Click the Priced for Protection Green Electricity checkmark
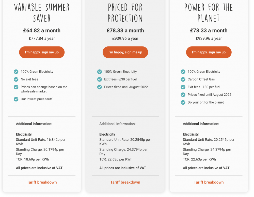Screen dimensions: 254x197 100,72
